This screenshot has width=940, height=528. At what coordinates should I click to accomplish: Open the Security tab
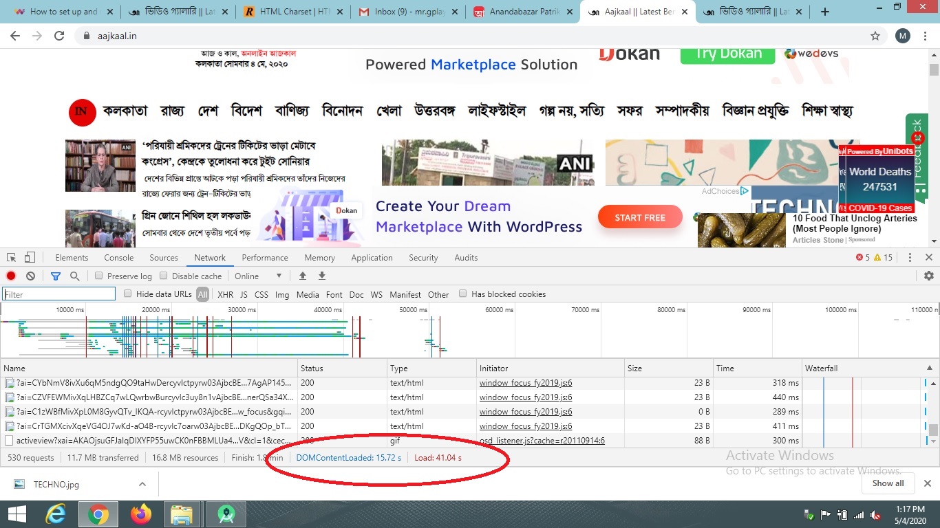(423, 258)
